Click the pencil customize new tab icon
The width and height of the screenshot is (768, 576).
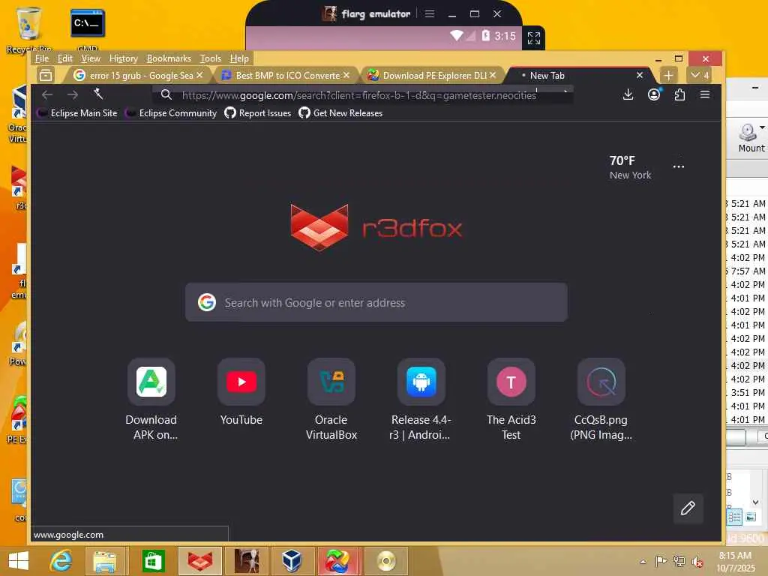point(688,508)
